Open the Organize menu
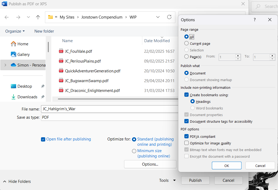This screenshot has width=278, height=190. tap(15, 31)
